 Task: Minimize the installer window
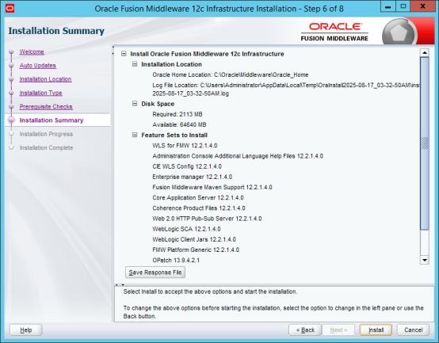tap(387, 6)
